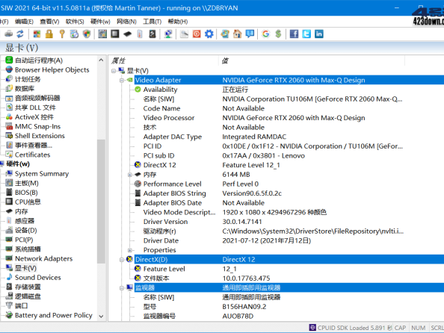Click the network computers toolbar icon
This screenshot has width=444, height=333.
[x=168, y=34]
